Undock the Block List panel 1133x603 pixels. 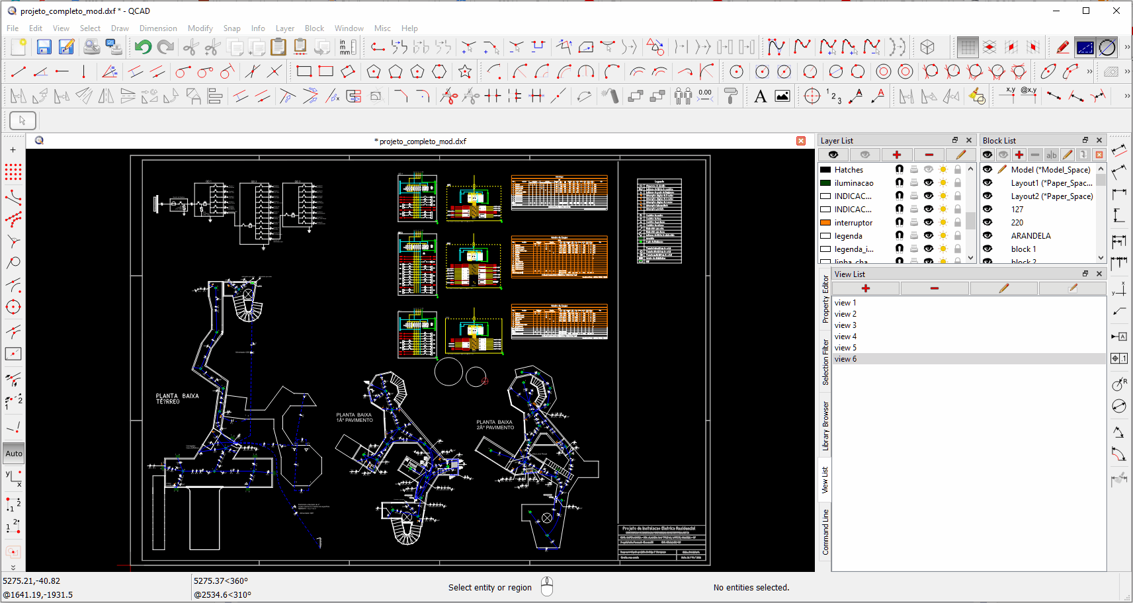[x=1085, y=140]
